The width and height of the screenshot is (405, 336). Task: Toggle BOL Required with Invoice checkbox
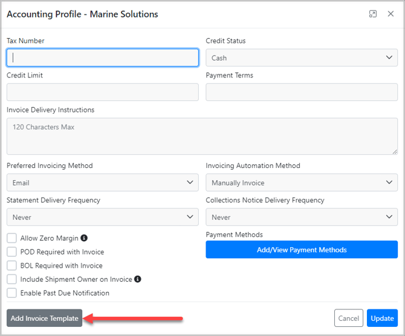(x=11, y=265)
